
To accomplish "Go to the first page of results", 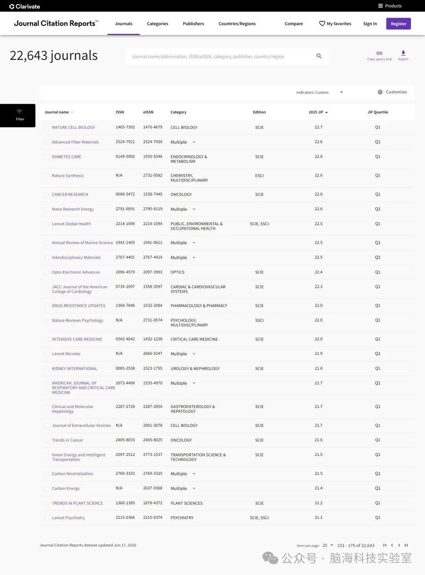I will click(x=385, y=545).
